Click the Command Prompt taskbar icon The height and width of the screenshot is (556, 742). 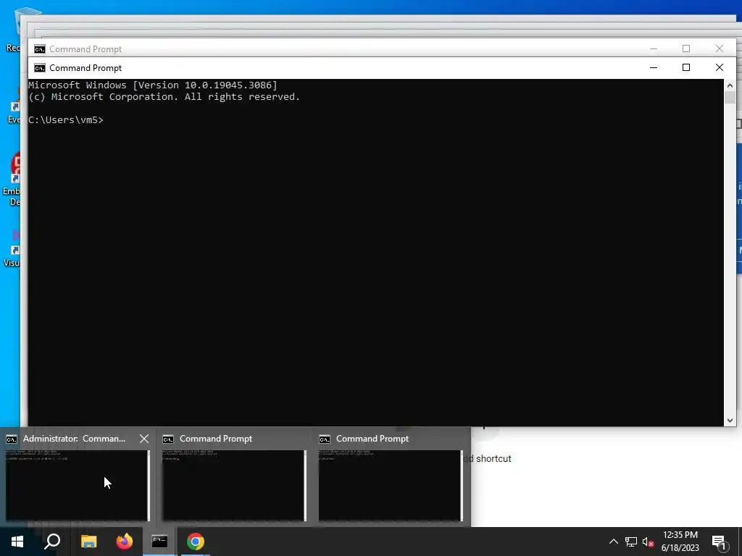(159, 542)
